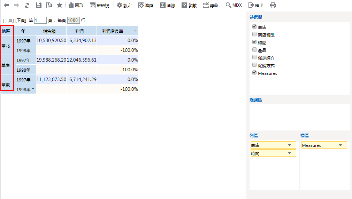The width and height of the screenshot is (352, 199).
Task: Click the refresh icon in toolbar
Action: [x=27, y=5]
